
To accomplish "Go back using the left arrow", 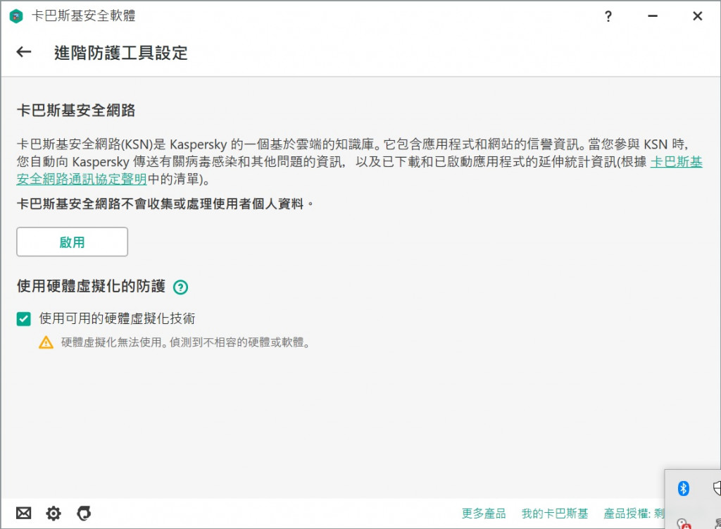I will point(24,52).
